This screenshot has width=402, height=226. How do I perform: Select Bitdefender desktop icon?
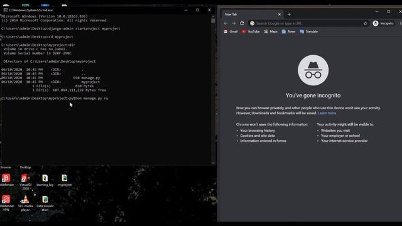point(6,180)
